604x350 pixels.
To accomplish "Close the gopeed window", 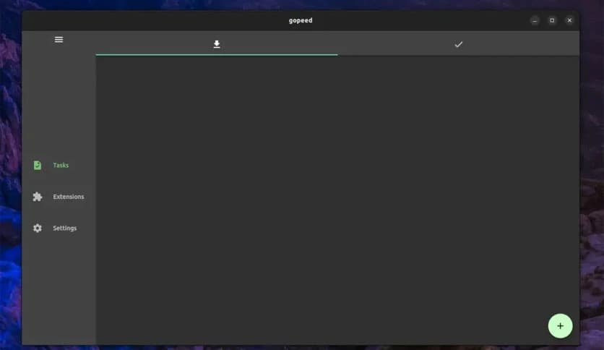I will click(569, 20).
